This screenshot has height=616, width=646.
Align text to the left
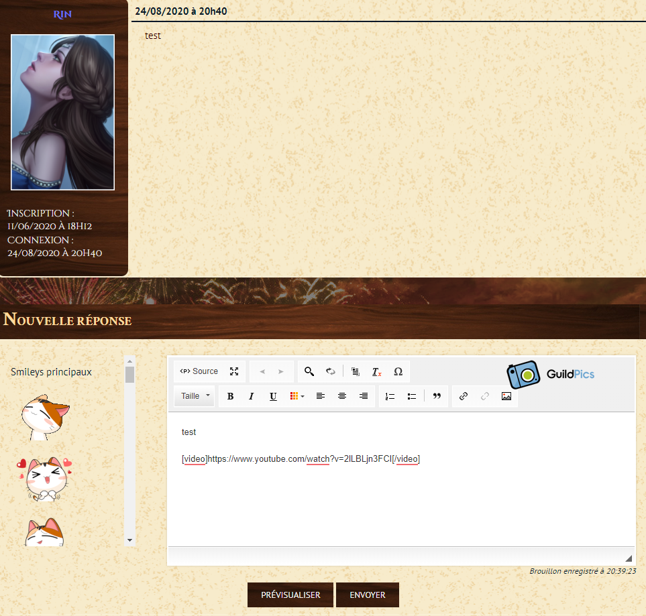(320, 396)
